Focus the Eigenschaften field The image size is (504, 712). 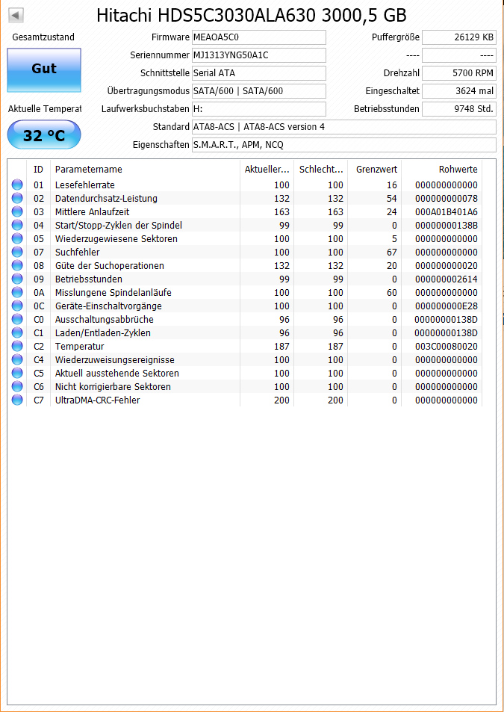coord(344,145)
